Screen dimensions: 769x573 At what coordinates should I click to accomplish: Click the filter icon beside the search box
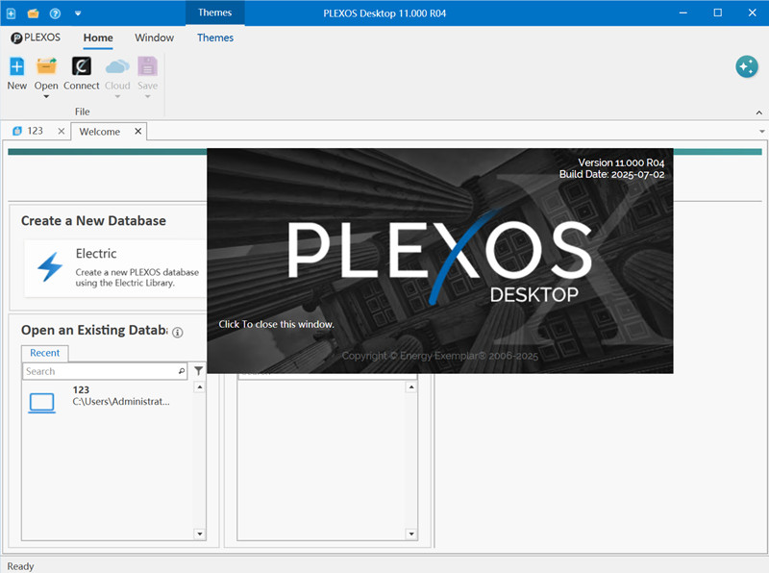point(199,371)
